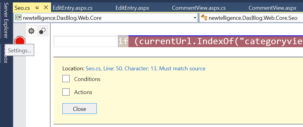Close the Seo.cs tab with X
Screen dimensions: 303x127
click(46, 8)
